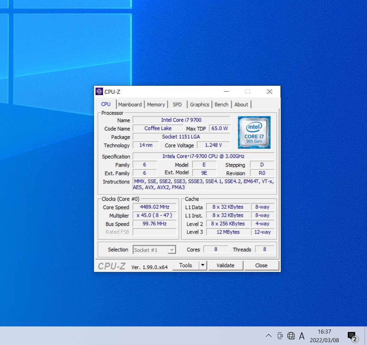Click the Ext. Model value '9E'
The height and width of the screenshot is (345, 367).
coord(204,173)
